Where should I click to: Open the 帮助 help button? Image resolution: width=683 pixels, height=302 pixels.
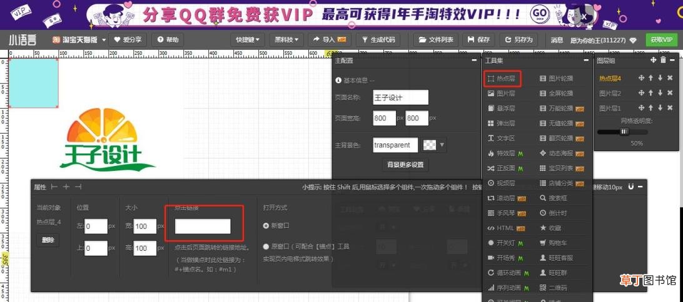168,39
